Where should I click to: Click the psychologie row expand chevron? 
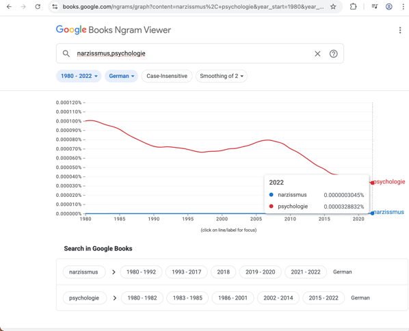pos(114,298)
